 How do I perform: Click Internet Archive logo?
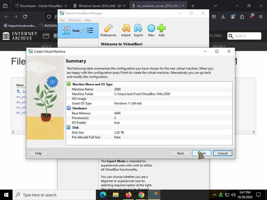pos(20,36)
